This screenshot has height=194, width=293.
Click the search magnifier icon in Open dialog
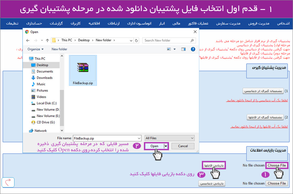(192, 41)
